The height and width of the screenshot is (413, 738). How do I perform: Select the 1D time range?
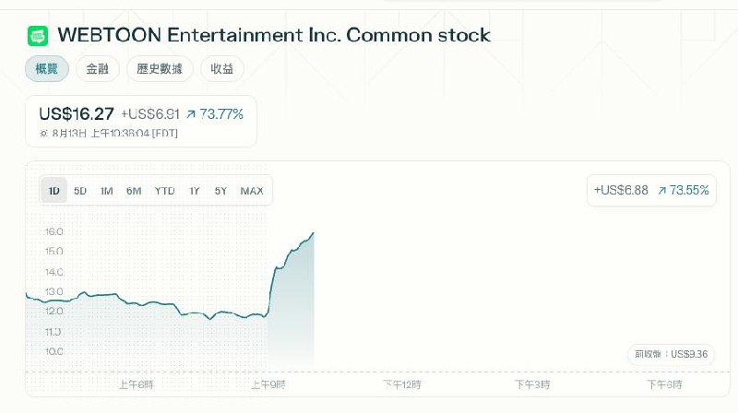pyautogui.click(x=54, y=191)
